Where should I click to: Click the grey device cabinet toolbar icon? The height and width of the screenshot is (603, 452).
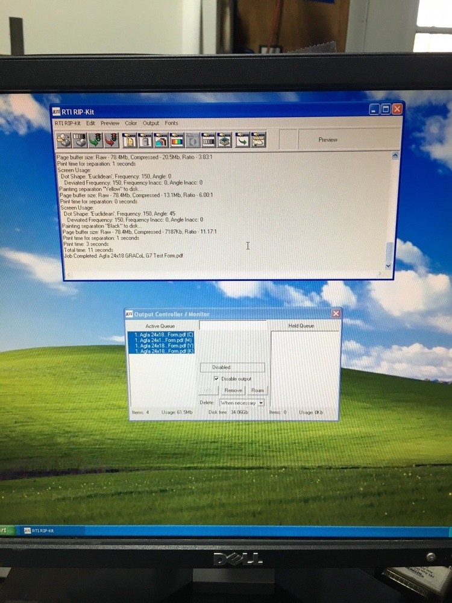click(x=145, y=140)
